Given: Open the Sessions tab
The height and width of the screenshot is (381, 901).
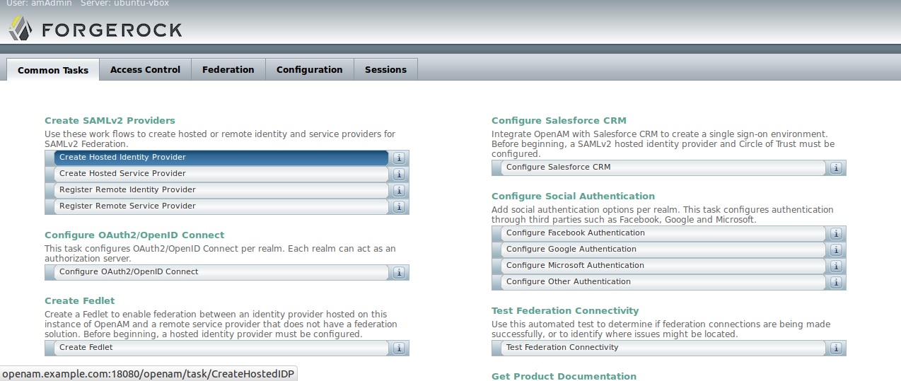Looking at the screenshot, I should click(x=385, y=69).
